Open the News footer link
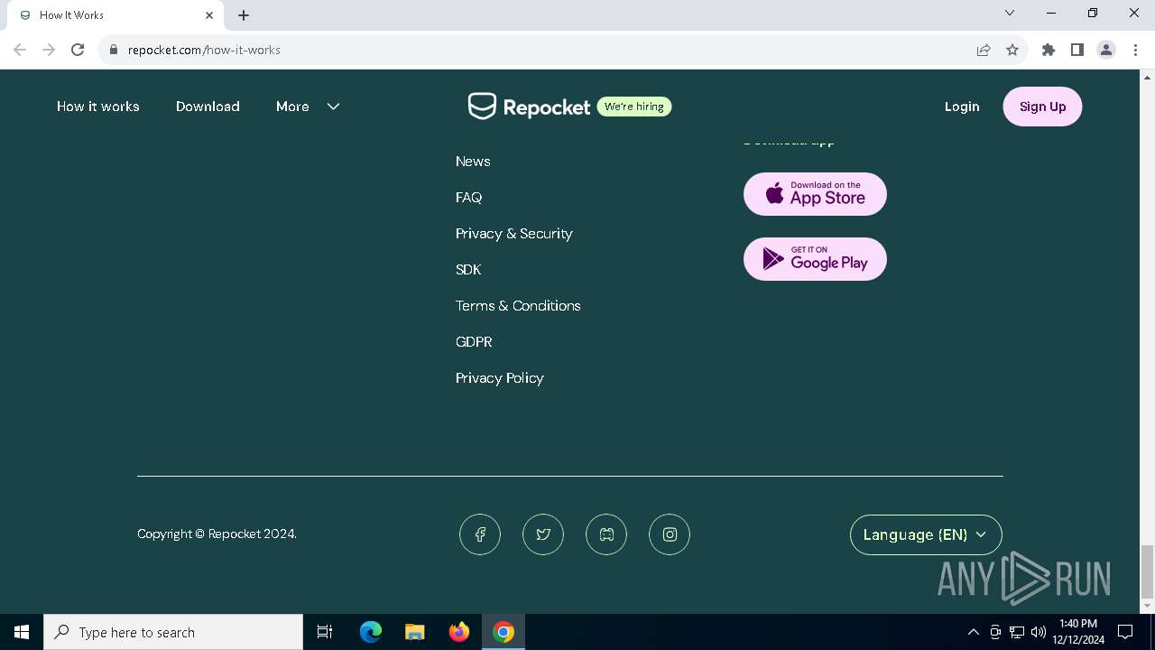 coord(473,162)
